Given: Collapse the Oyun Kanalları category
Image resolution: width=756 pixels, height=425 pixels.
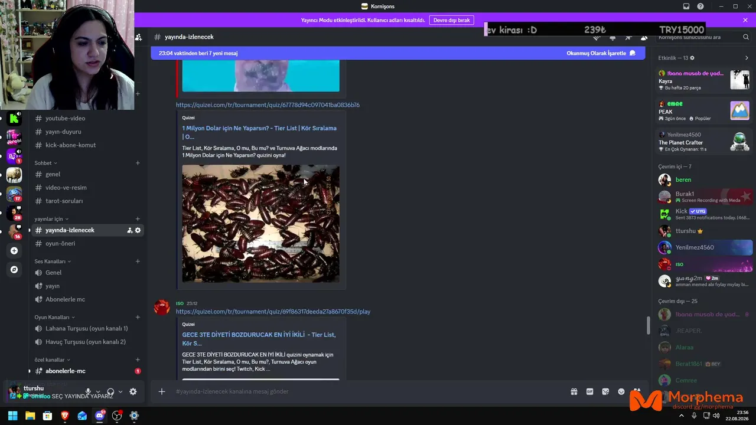Looking at the screenshot, I should click(54, 317).
